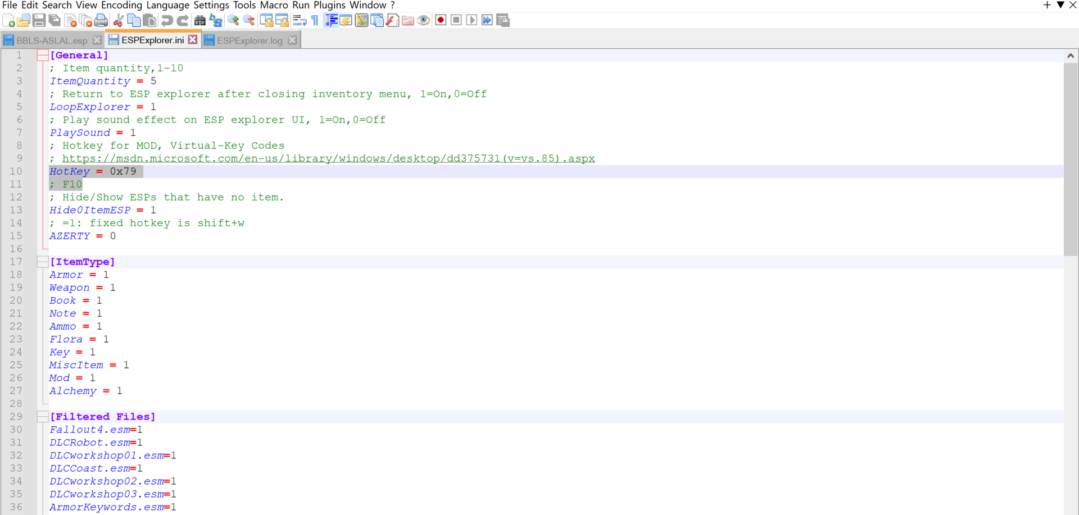Close the BBLS-ASLAL.esp tab
This screenshot has height=515, width=1079.
[97, 40]
